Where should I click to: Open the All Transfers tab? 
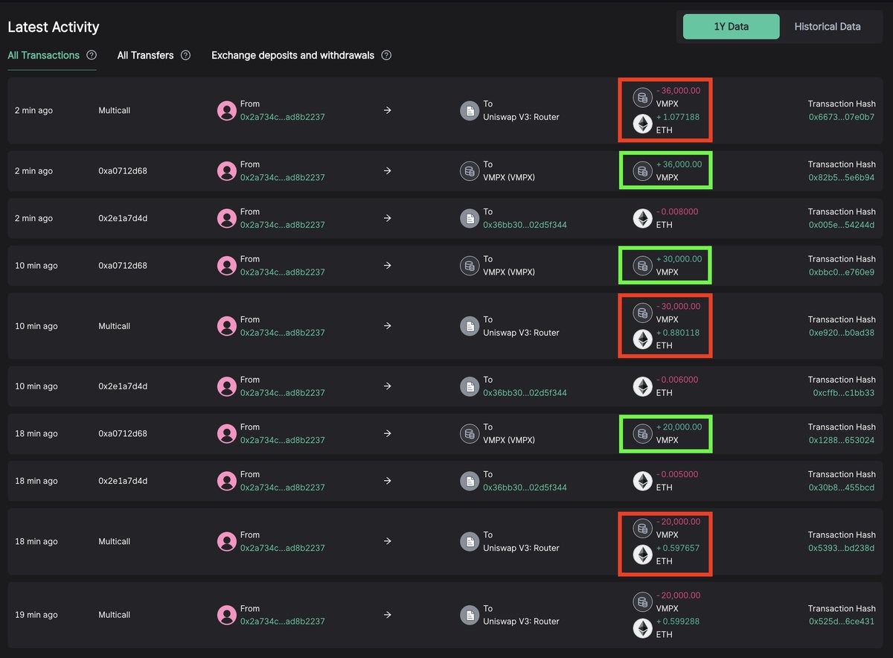[145, 55]
